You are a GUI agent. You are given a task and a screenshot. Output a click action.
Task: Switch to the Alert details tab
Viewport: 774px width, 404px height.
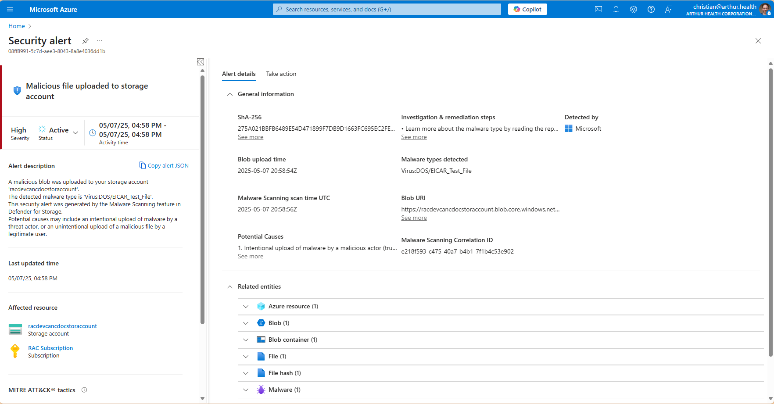point(239,74)
